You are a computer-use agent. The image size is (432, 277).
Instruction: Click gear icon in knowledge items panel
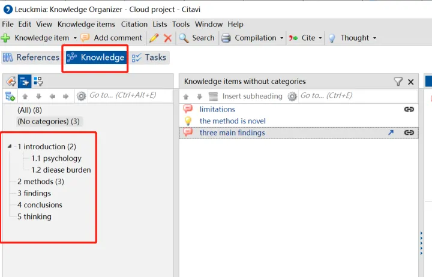click(292, 97)
